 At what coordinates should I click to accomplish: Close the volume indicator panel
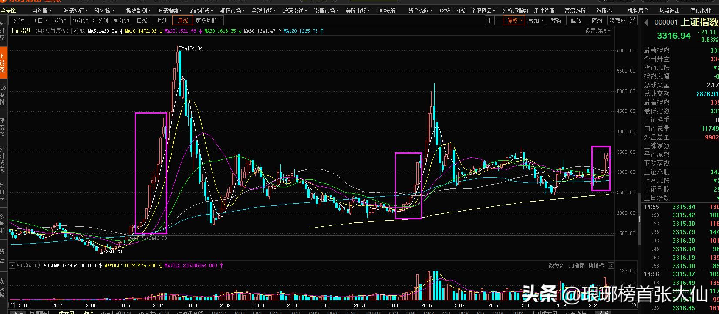[610, 265]
